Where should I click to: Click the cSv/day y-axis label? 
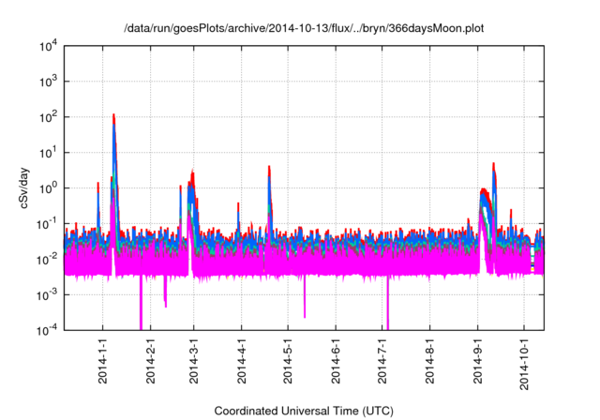click(x=26, y=187)
